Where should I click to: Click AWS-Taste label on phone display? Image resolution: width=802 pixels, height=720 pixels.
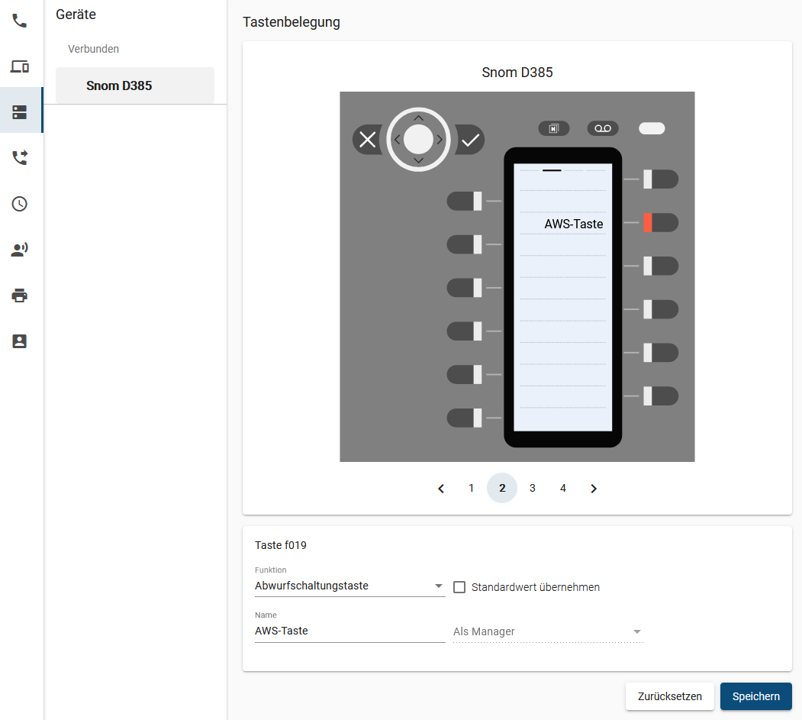573,224
